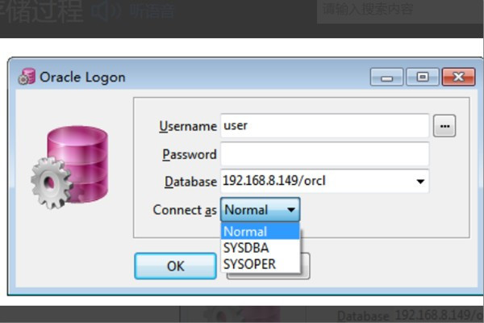484x323 pixels.
Task: Maximize the Oracle Logon dialog
Action: pyautogui.click(x=423, y=77)
